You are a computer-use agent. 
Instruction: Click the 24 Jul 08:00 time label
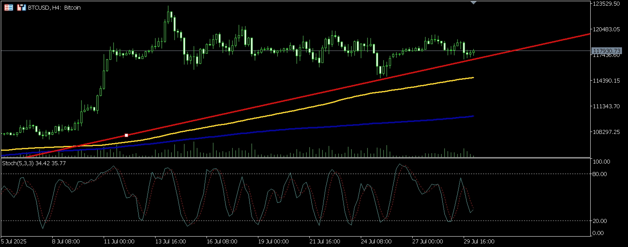[x=376, y=242]
